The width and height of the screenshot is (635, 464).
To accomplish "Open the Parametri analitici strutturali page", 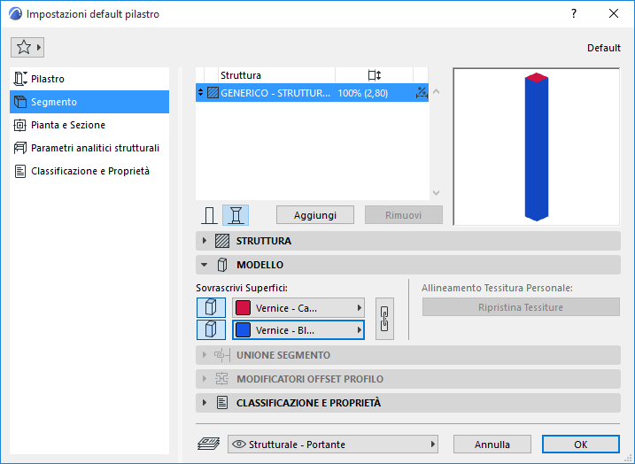I will pos(89,148).
